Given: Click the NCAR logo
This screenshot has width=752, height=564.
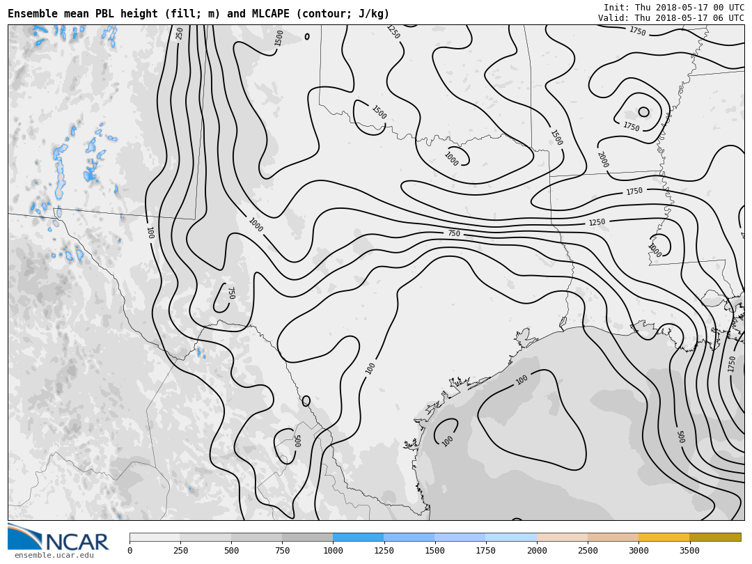Looking at the screenshot, I should tap(58, 537).
